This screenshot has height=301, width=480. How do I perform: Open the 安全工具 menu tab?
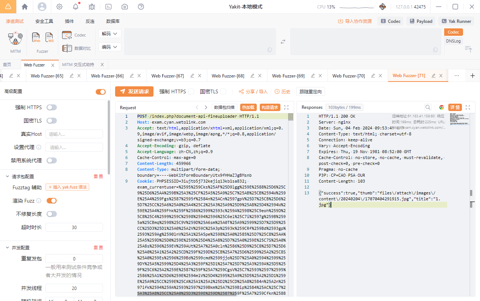(x=44, y=21)
